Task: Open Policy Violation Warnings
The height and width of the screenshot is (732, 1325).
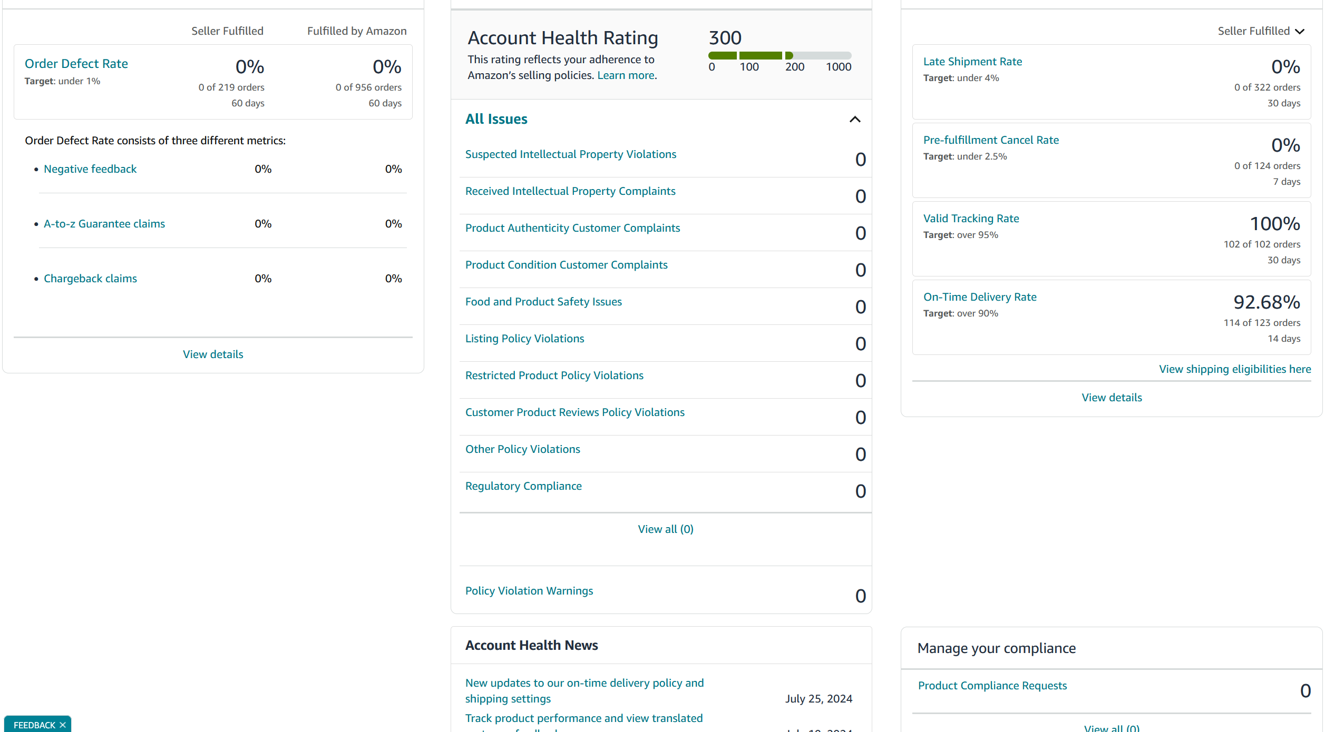Action: pos(529,591)
